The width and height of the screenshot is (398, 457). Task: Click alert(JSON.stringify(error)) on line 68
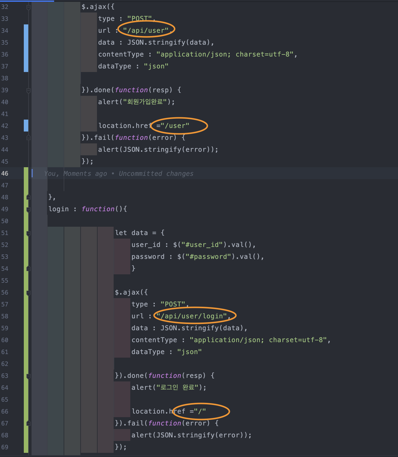point(192,435)
